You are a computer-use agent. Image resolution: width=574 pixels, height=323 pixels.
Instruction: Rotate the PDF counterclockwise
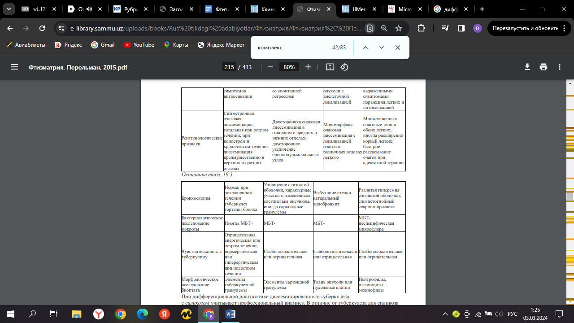(344, 67)
